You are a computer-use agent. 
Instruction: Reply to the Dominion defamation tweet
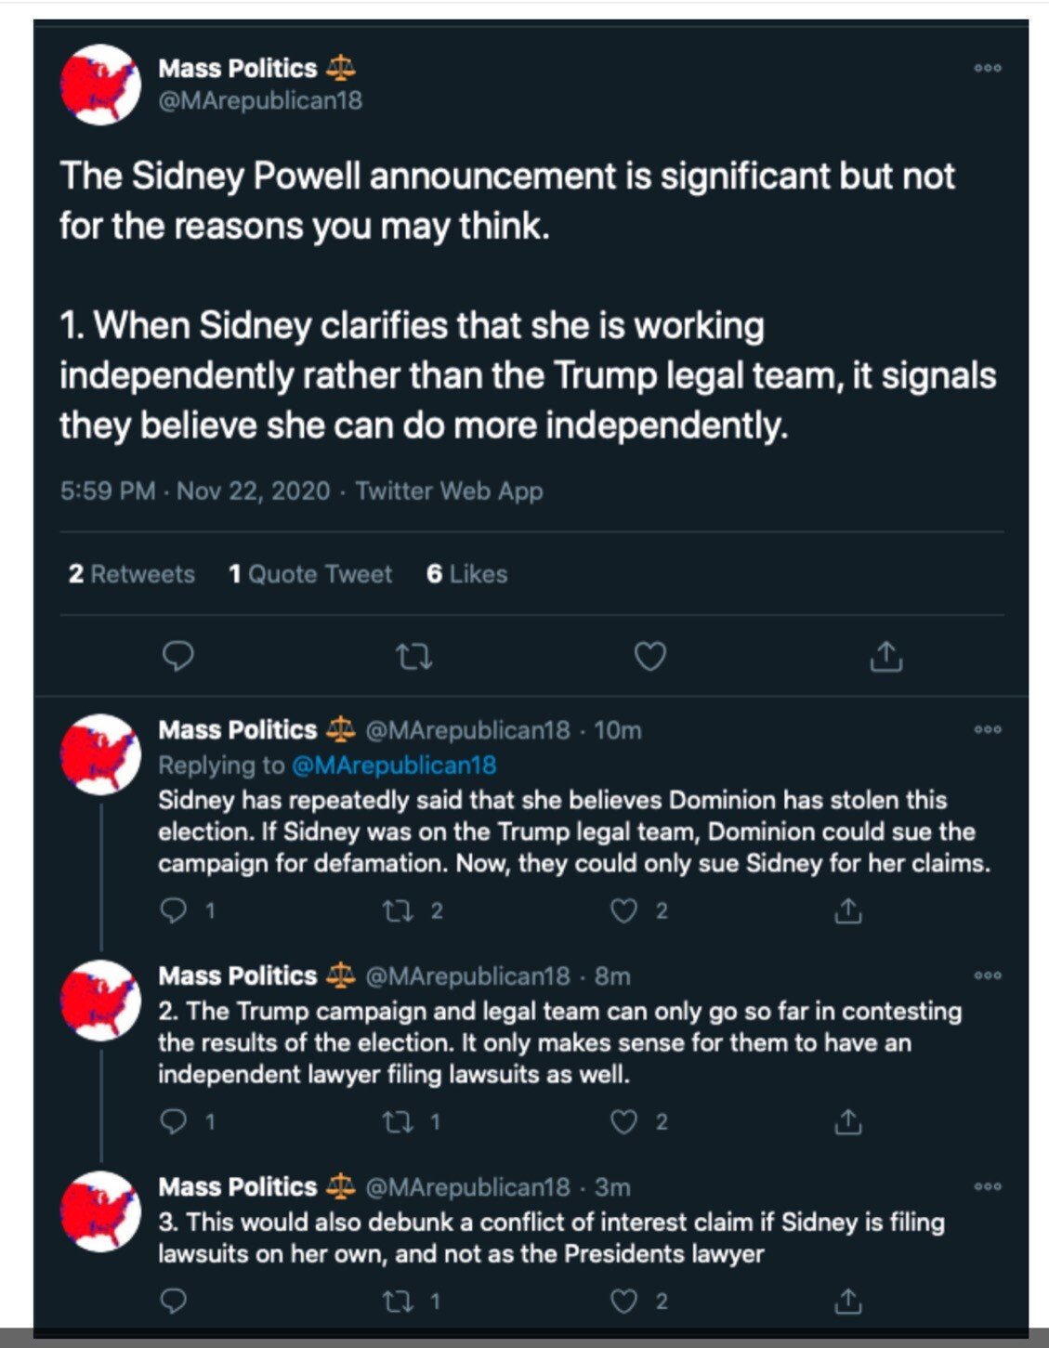(x=174, y=910)
